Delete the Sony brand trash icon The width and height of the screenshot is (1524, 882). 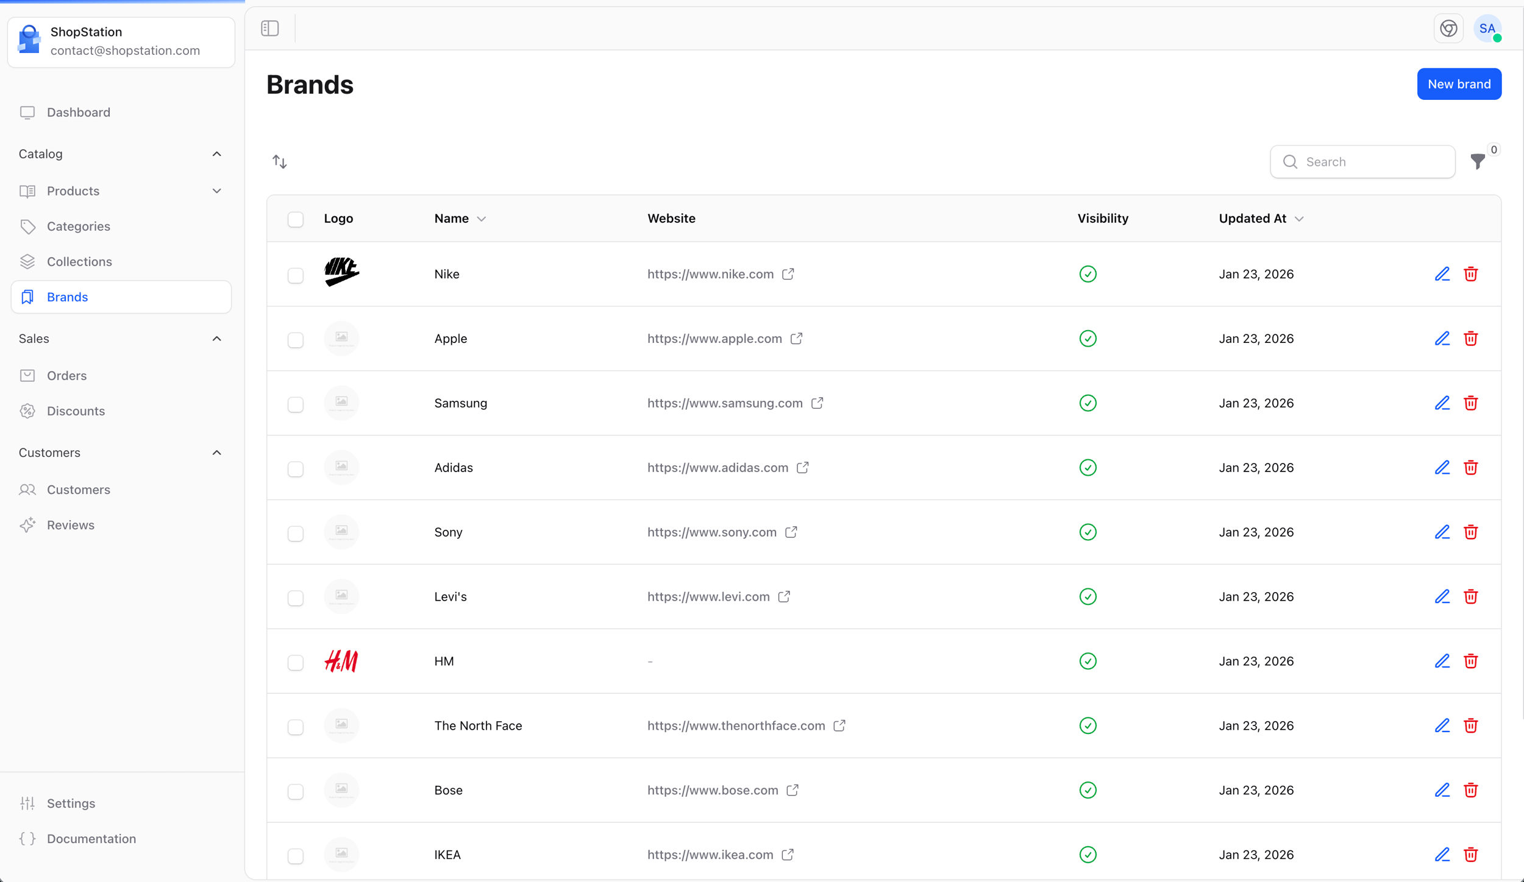click(x=1470, y=532)
